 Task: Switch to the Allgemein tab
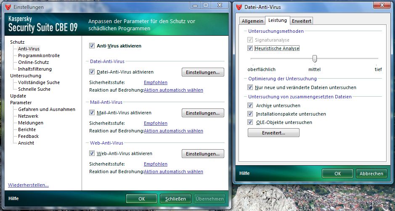(x=252, y=21)
